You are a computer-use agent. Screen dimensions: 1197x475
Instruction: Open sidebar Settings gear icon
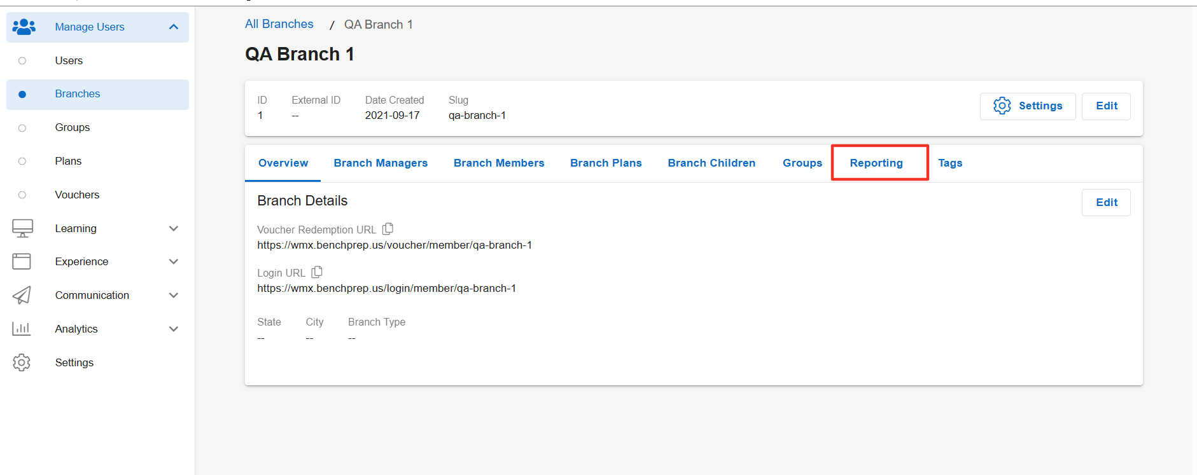coord(22,362)
